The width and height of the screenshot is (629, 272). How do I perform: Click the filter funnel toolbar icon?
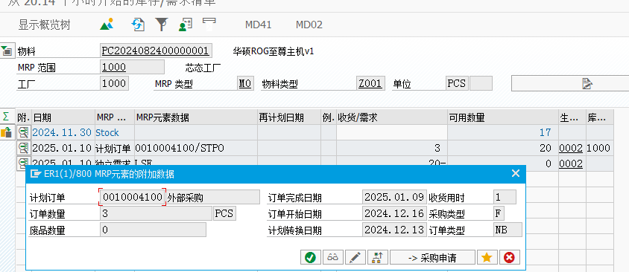click(161, 25)
